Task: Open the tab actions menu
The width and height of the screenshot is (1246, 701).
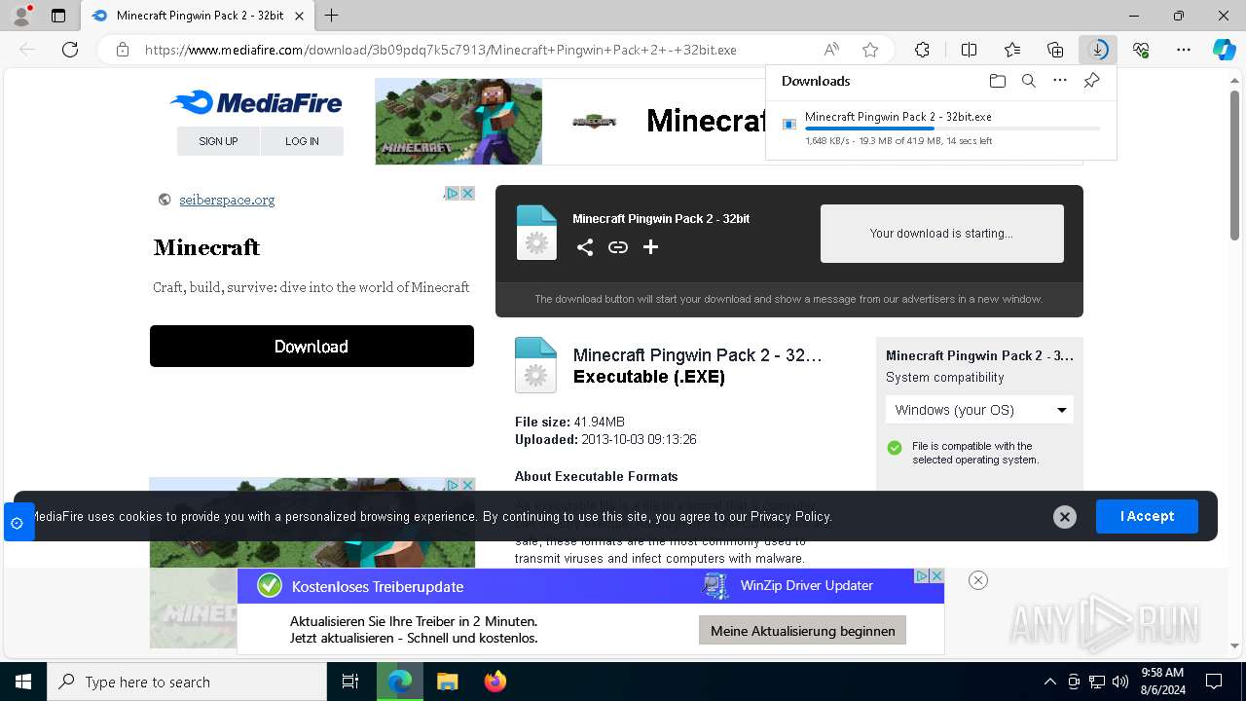Action: 58,16
